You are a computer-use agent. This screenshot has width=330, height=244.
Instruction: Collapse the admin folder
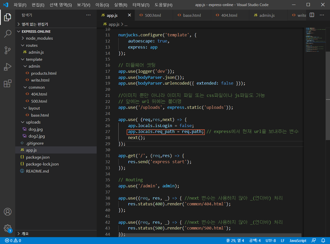coord(34,66)
